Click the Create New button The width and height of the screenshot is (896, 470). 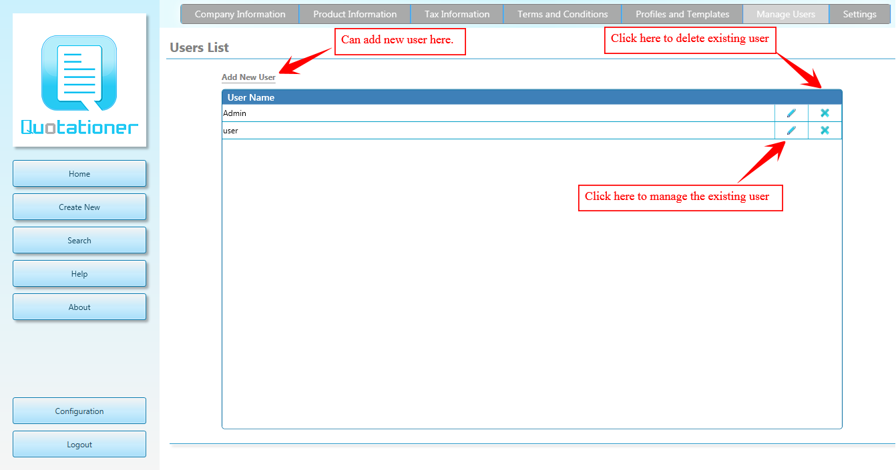[x=79, y=207]
